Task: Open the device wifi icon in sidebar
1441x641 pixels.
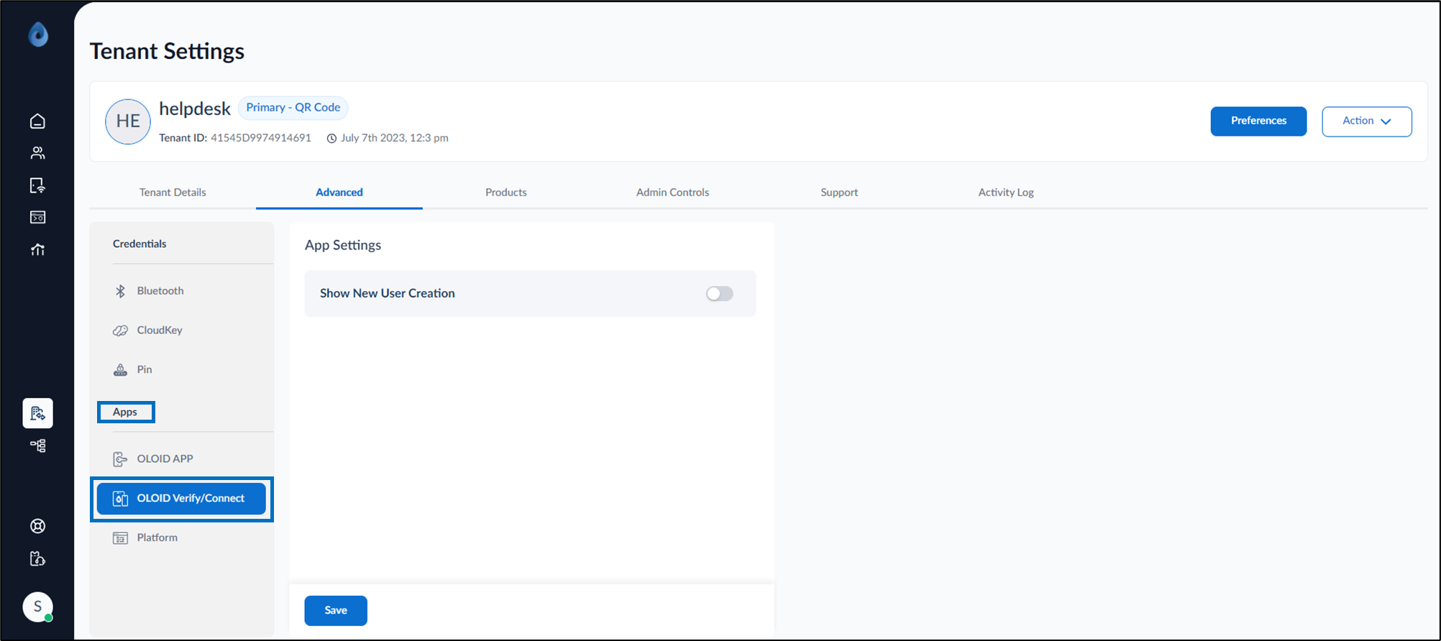Action: click(37, 185)
